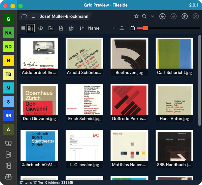
Task: Click the Erich Schmid.jpg file name label
Action: (x=85, y=119)
